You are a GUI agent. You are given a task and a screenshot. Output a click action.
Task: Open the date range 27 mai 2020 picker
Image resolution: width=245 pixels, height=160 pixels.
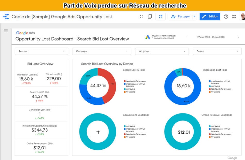click(x=218, y=37)
